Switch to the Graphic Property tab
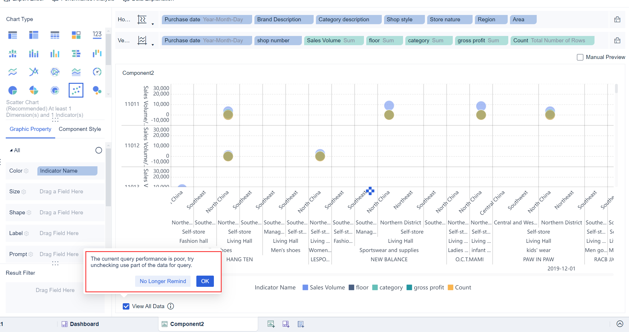This screenshot has height=332, width=629. [30, 129]
